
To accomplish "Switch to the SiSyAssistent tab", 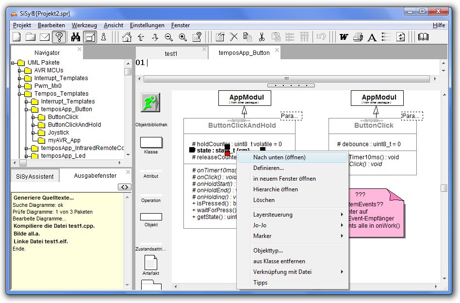I will 35,176.
